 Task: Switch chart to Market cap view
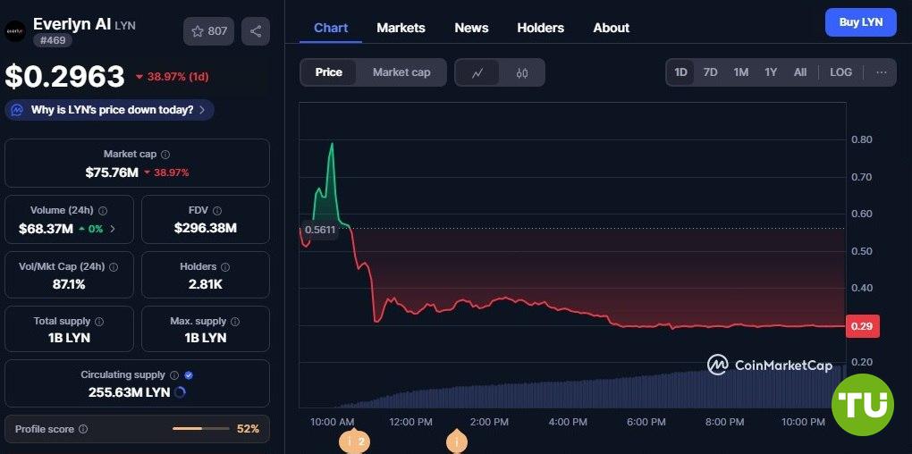[x=401, y=72]
